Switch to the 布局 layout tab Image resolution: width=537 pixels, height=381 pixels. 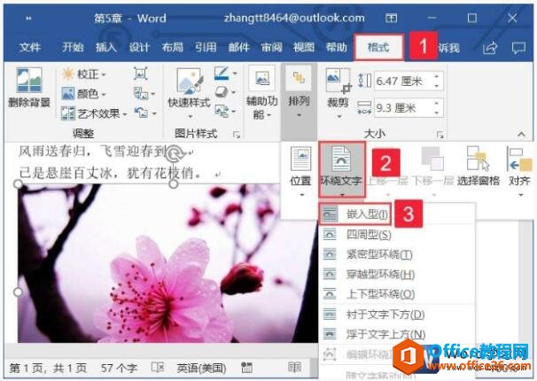172,47
